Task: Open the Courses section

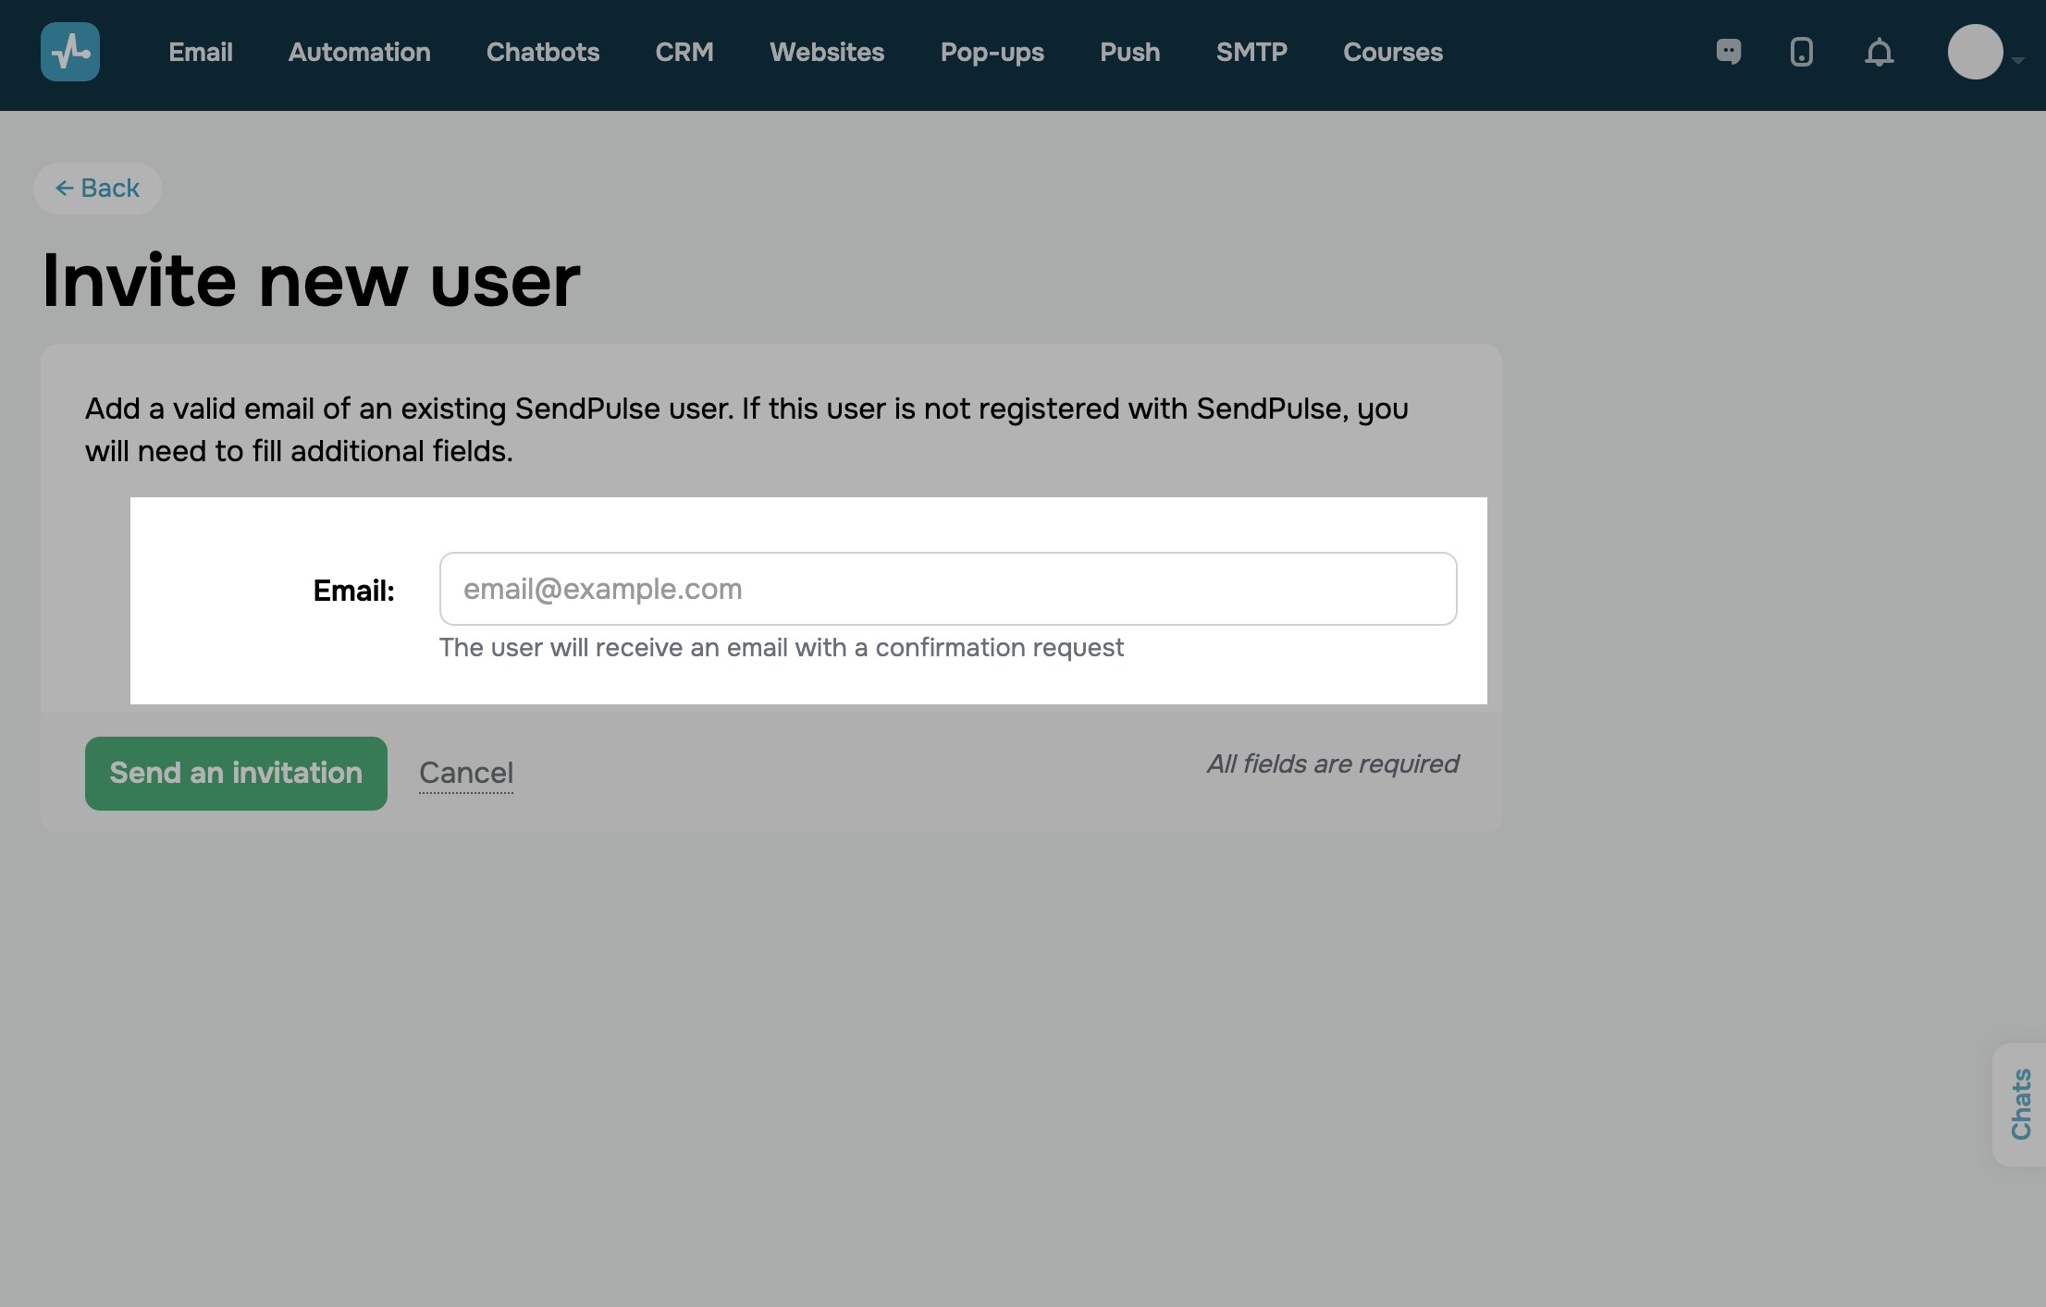Action: pyautogui.click(x=1393, y=52)
